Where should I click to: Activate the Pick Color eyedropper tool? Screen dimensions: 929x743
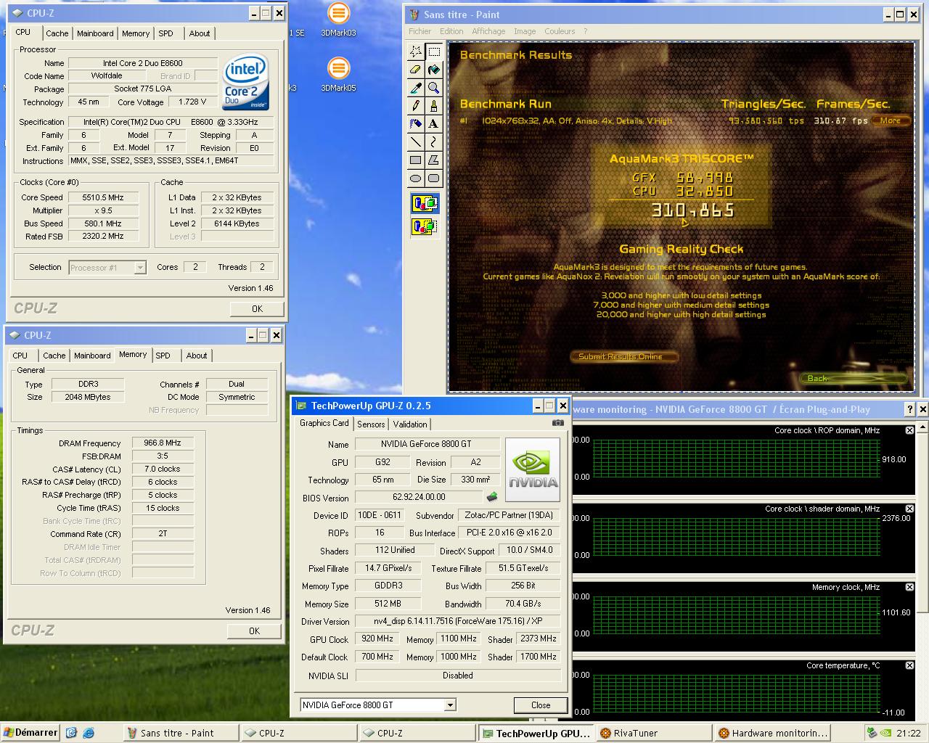(415, 88)
